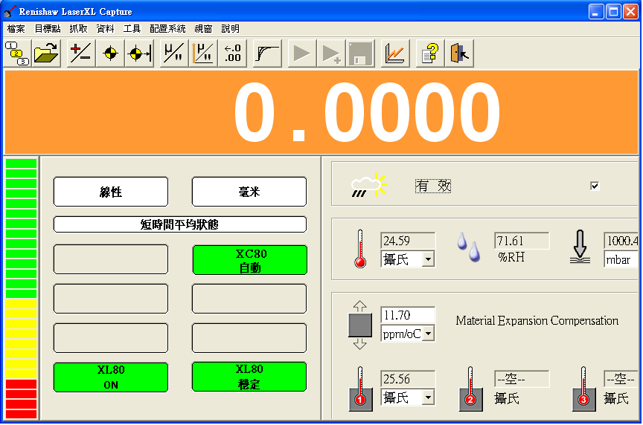Click the material temperature 25.56 field
643x425 pixels.
tap(408, 379)
